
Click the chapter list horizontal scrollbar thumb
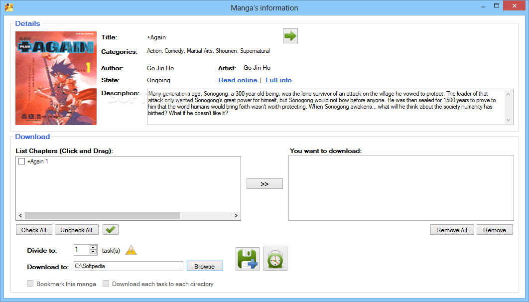[102, 215]
